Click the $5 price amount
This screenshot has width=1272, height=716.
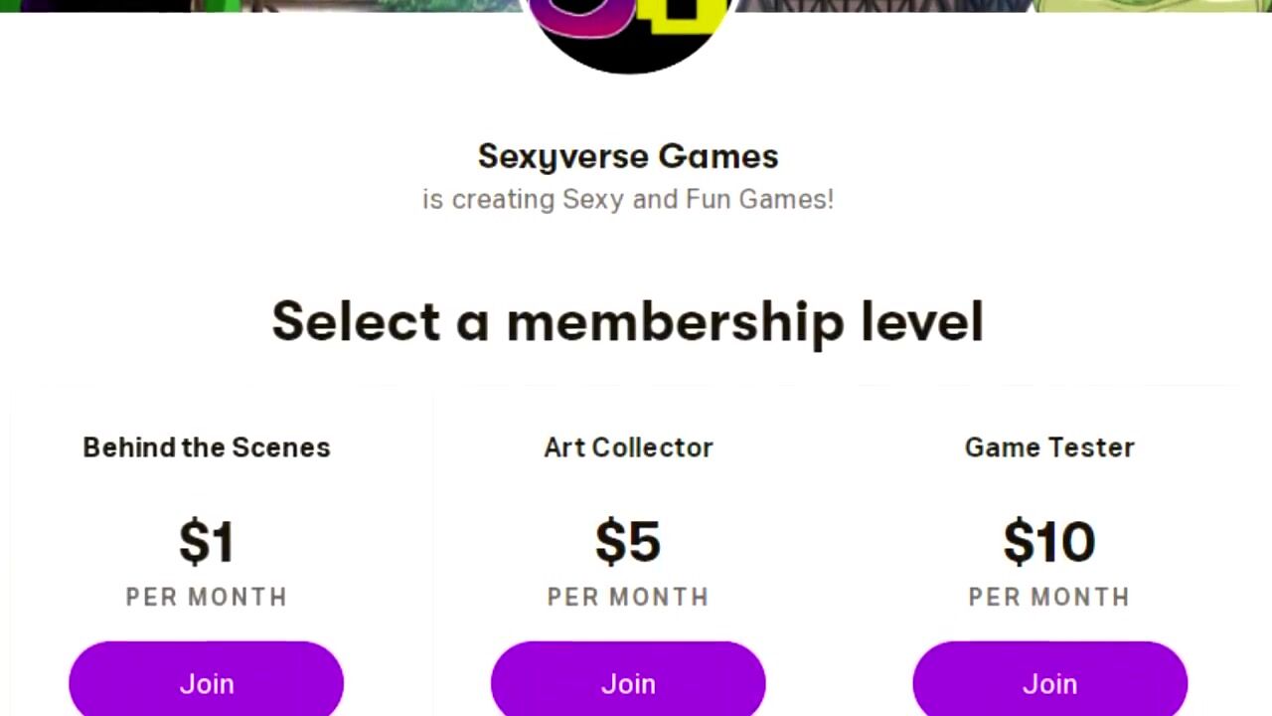coord(628,542)
